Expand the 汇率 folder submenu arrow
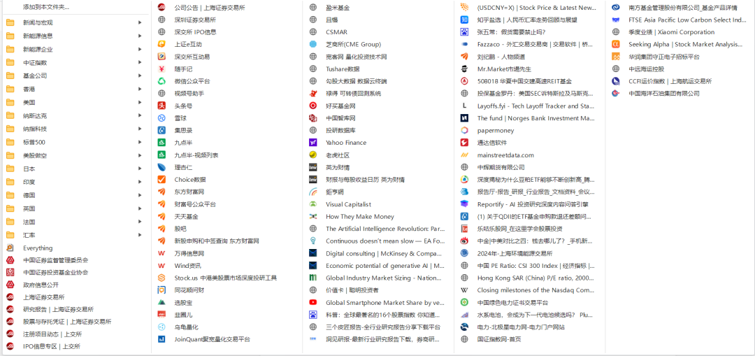 140,235
